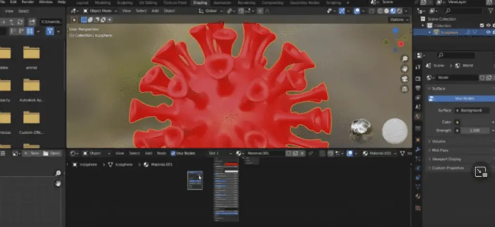Image resolution: width=495 pixels, height=227 pixels.
Task: Open the viewport Add menu
Action: pyautogui.click(x=155, y=11)
